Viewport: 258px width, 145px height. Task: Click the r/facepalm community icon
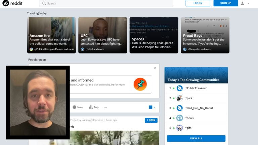click(185, 49)
